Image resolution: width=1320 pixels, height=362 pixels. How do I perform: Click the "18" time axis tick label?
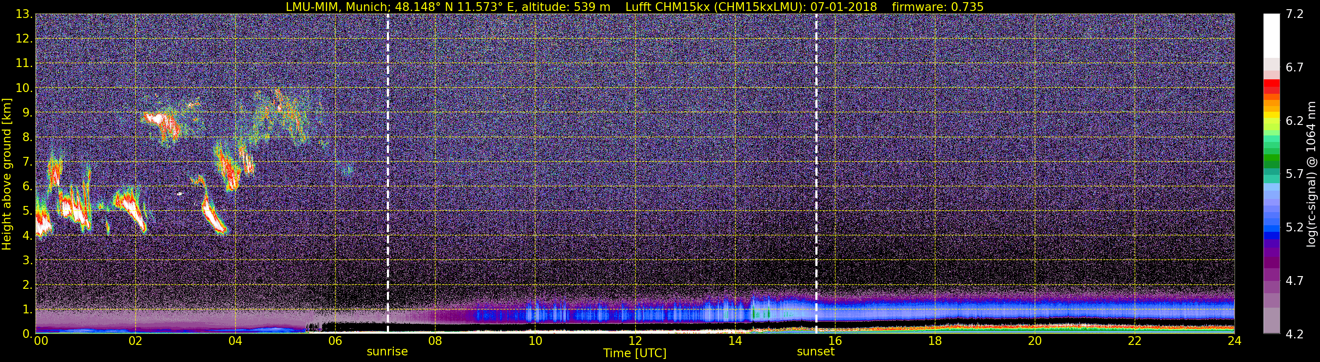click(x=934, y=341)
